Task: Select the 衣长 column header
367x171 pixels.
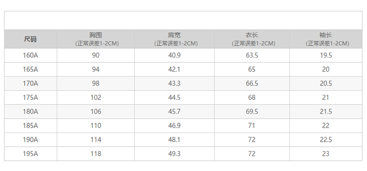Action: coord(252,39)
